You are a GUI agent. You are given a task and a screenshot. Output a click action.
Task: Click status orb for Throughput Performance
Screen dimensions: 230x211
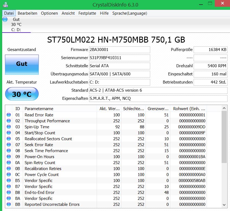9,121
